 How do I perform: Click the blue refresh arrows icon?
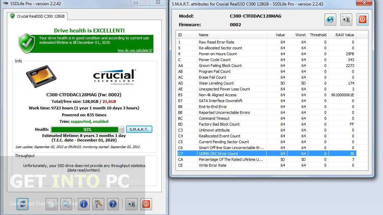tap(23, 204)
